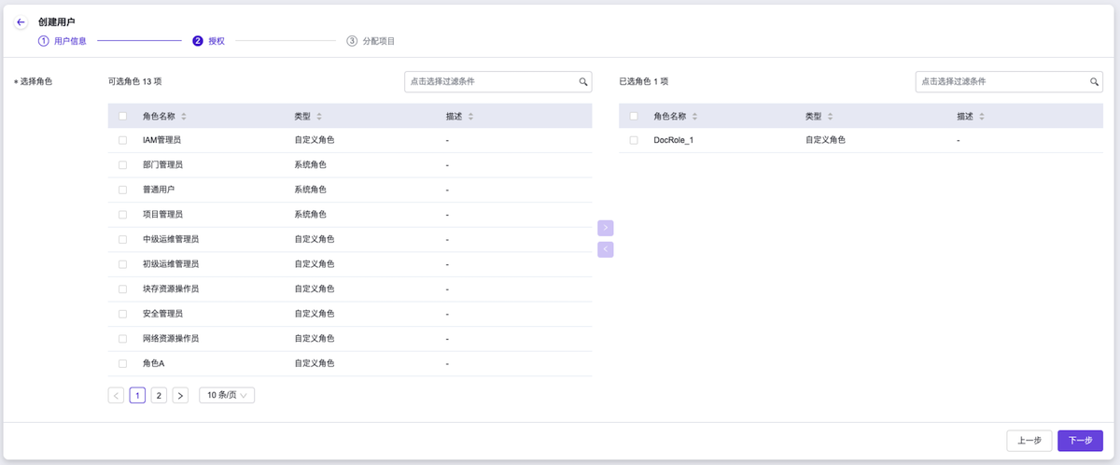Check the IAM管理员 role checkbox

coord(122,140)
